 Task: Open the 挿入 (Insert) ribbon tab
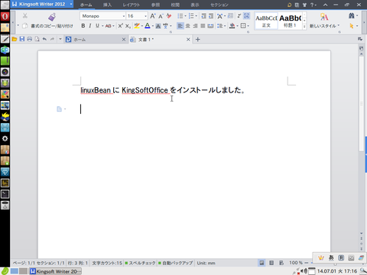pyautogui.click(x=107, y=5)
